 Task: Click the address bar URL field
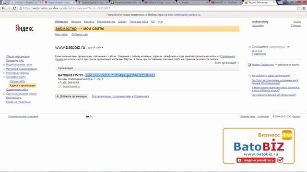click(157, 8)
